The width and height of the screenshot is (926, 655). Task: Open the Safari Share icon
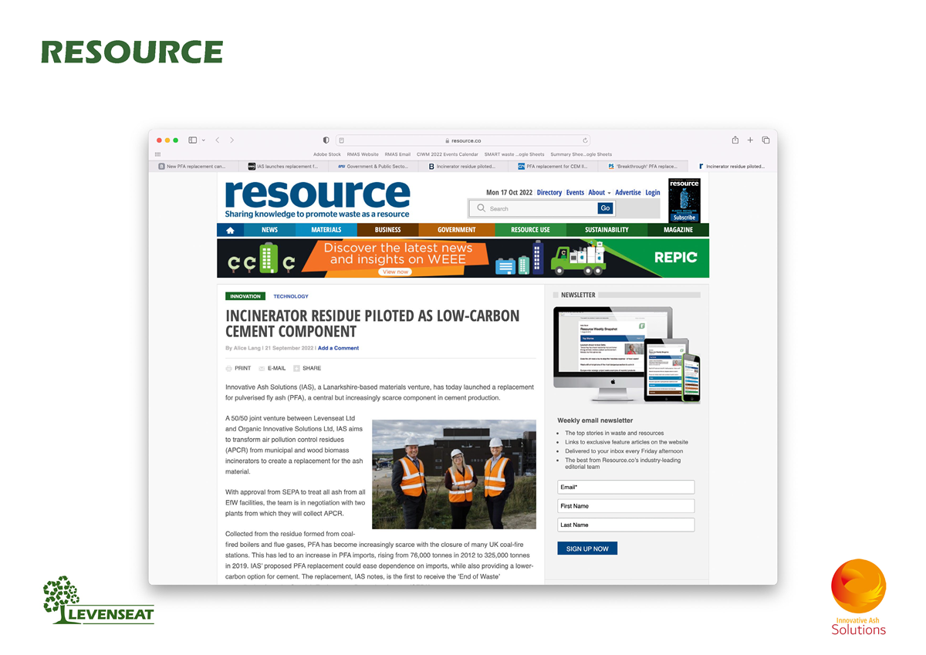click(x=735, y=140)
